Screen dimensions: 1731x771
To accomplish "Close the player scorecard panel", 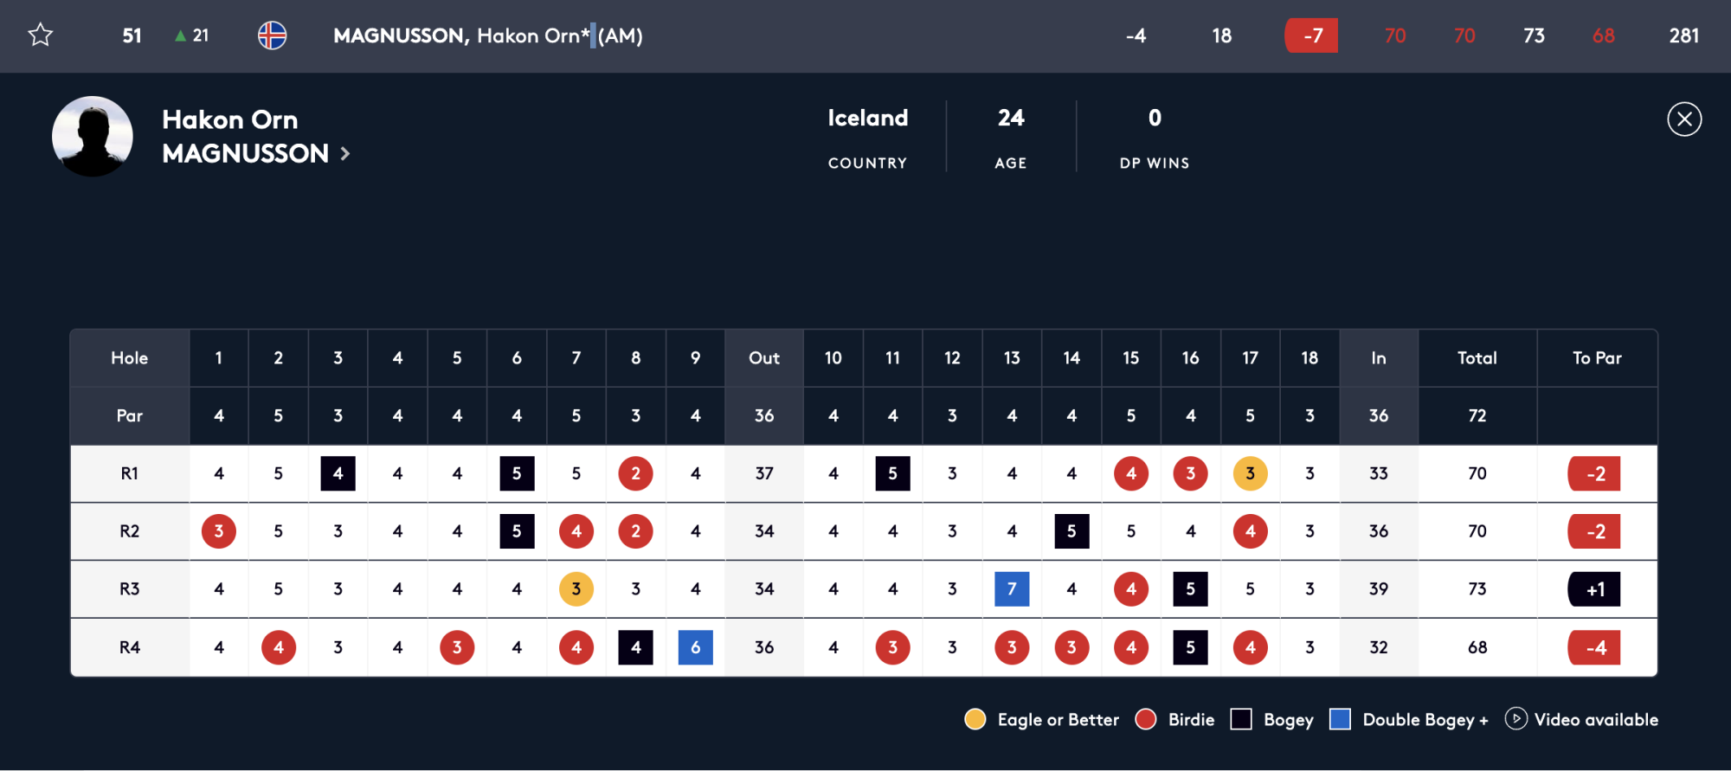I will click(x=1684, y=119).
